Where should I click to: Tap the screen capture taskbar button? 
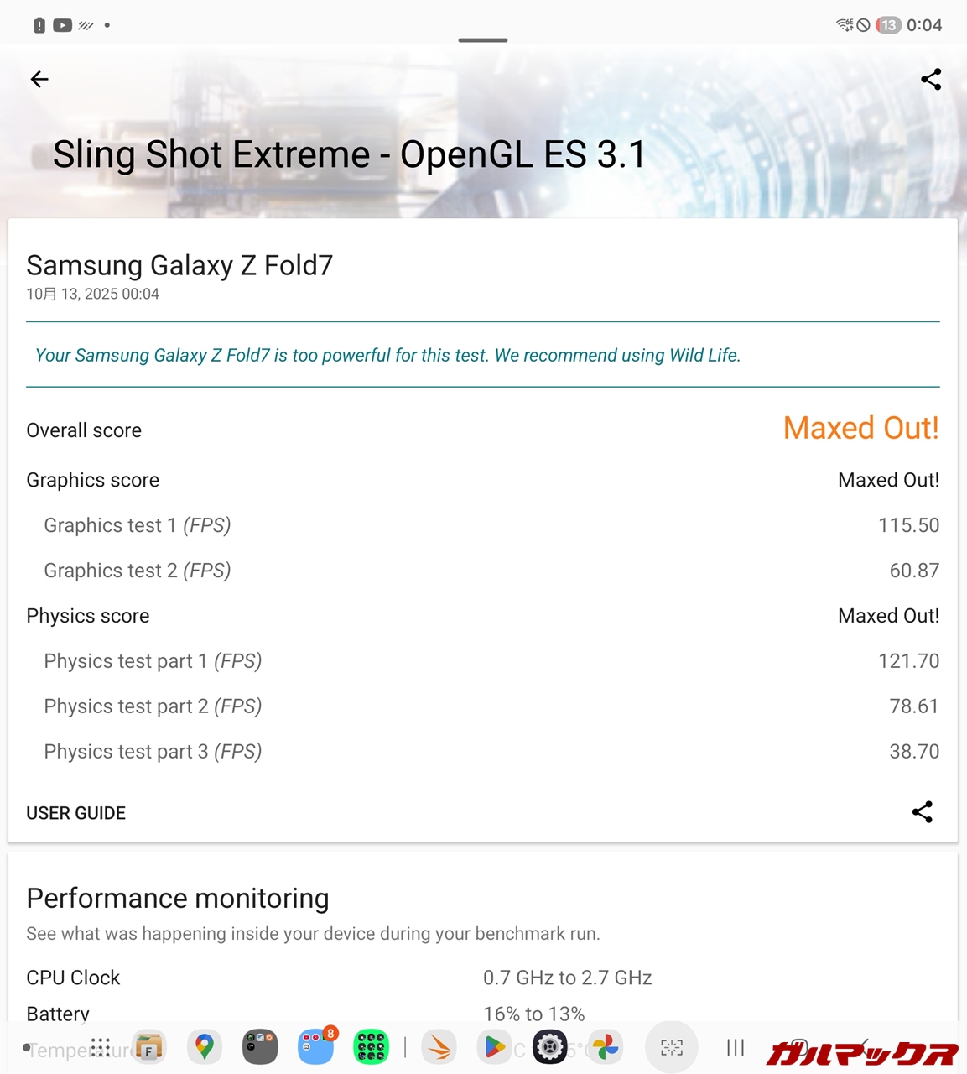point(672,1047)
